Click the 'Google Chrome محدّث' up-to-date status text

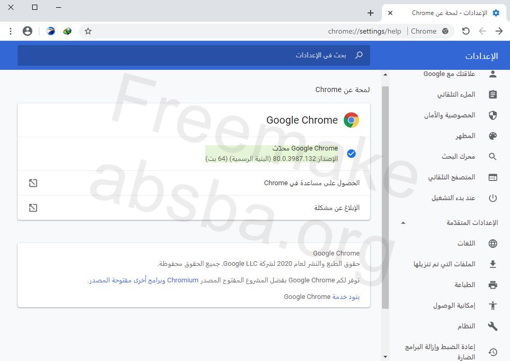click(305, 148)
